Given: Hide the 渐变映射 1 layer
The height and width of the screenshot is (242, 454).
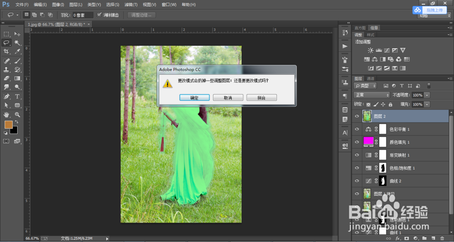Looking at the screenshot, I should coord(357,155).
